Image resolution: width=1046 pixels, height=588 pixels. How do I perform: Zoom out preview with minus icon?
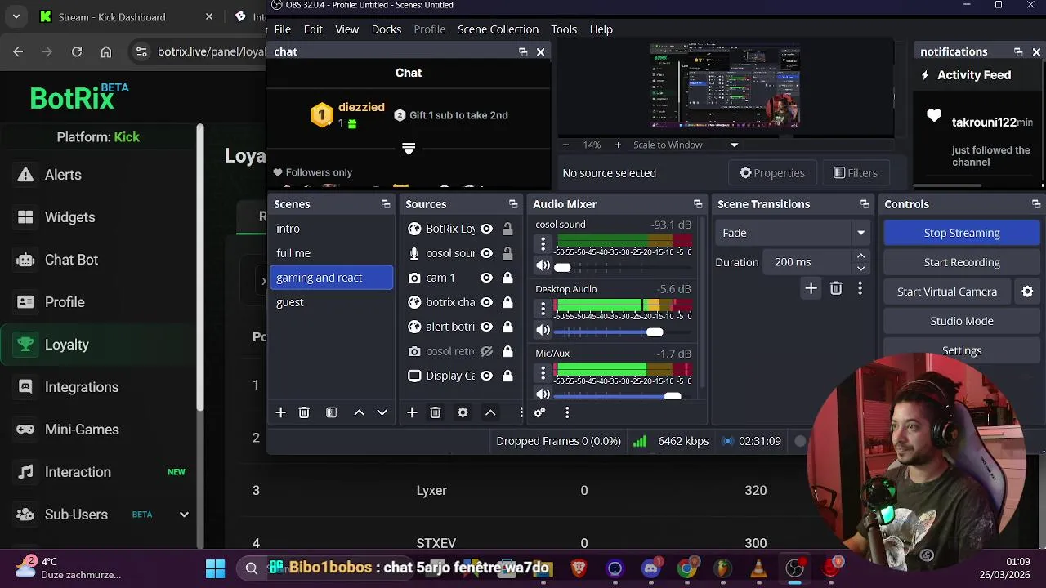565,145
